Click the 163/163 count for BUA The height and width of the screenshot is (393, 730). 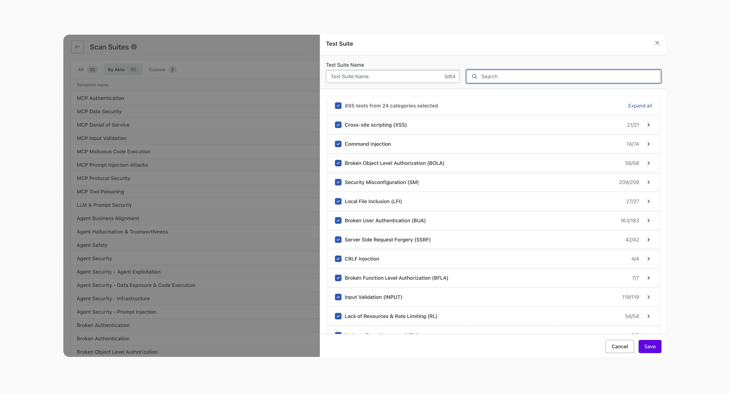pos(630,221)
